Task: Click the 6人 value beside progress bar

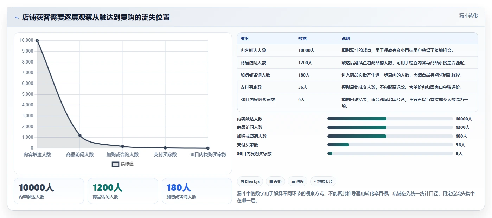Action: (459, 154)
